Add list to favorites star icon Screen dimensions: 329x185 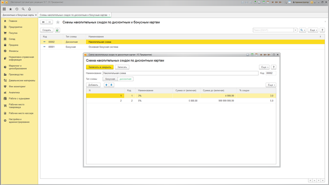tap(58, 22)
